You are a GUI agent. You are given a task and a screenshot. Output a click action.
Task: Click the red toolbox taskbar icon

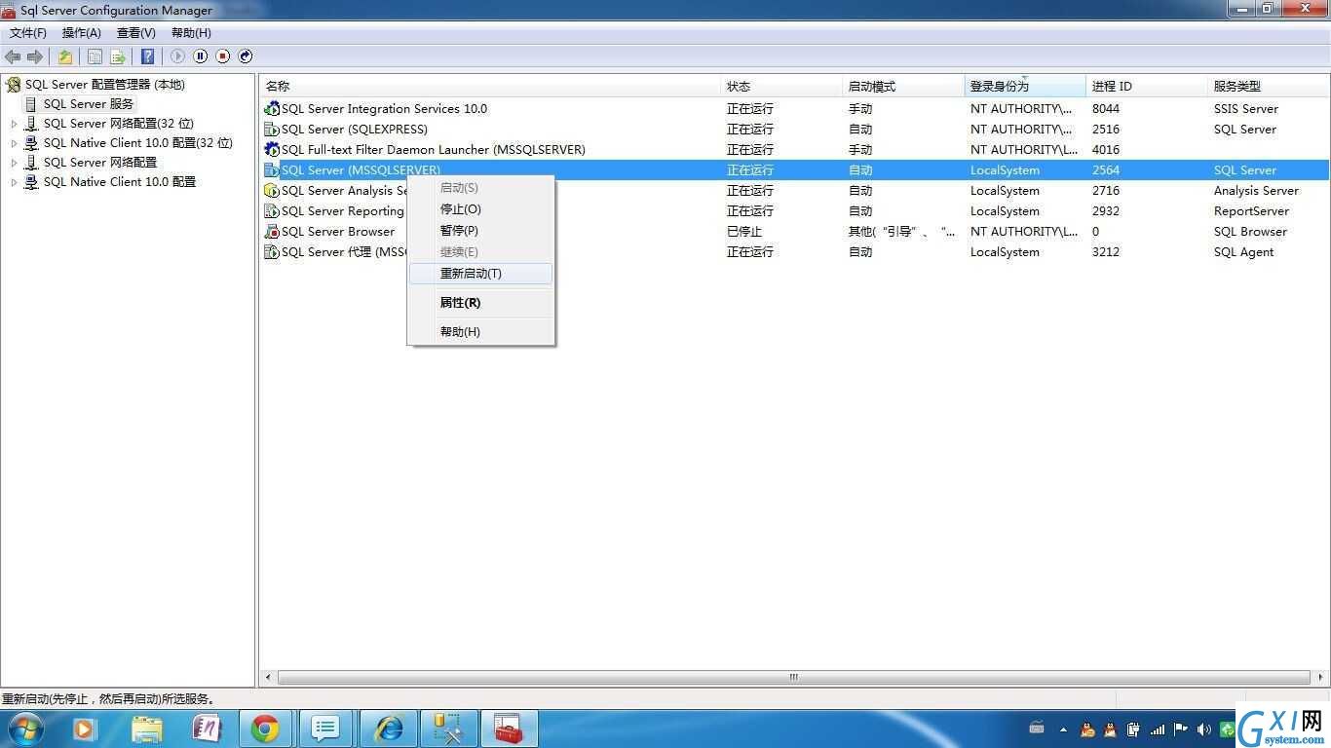(x=508, y=729)
